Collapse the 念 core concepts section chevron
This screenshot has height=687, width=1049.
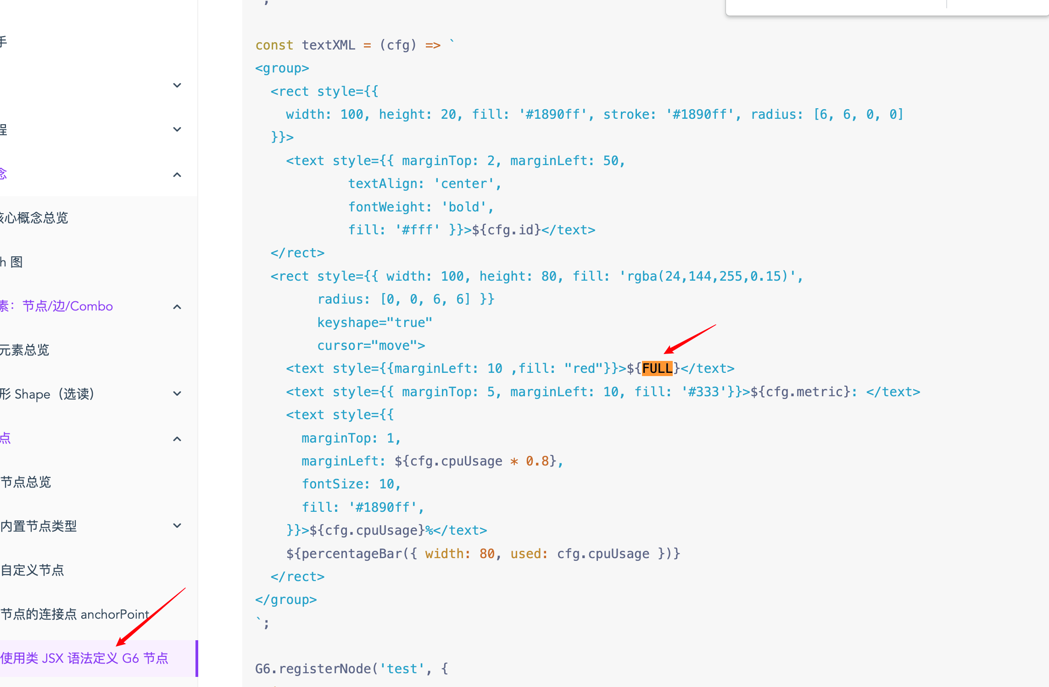(x=177, y=175)
